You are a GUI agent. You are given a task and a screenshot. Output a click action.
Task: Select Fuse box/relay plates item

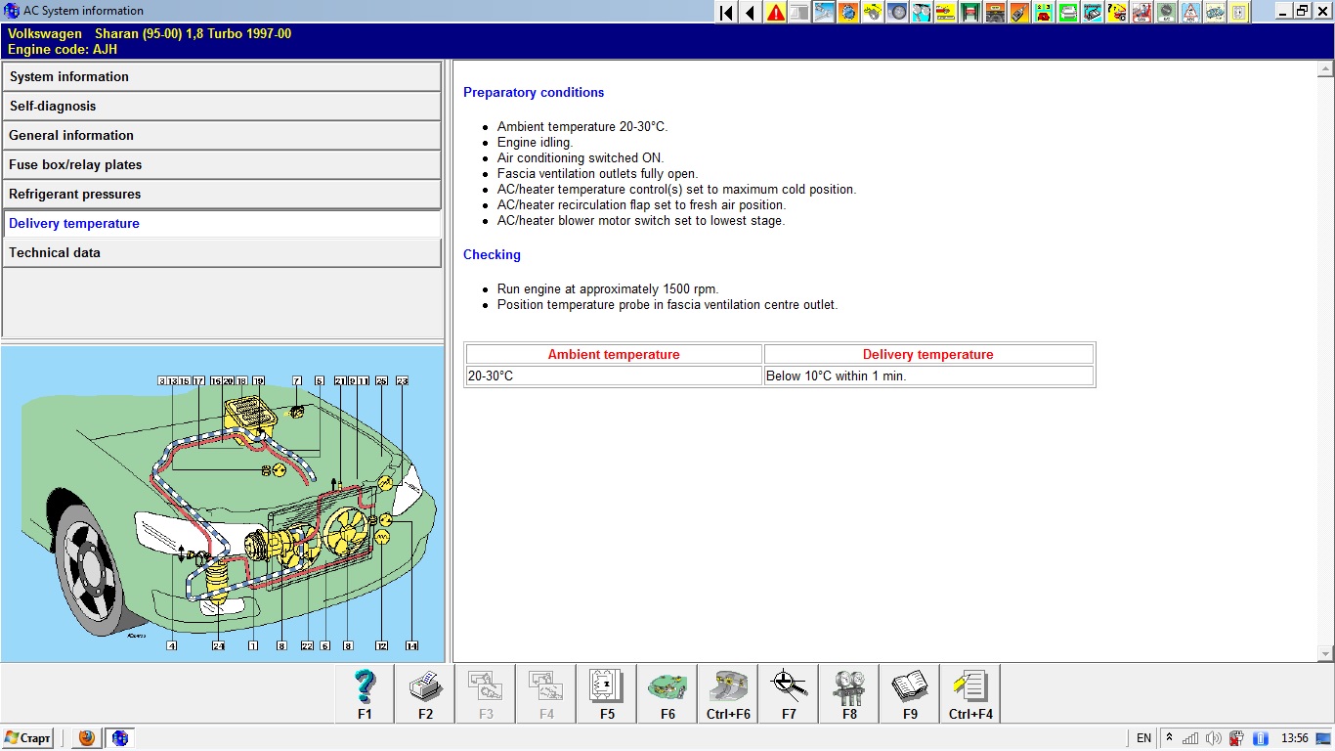point(222,165)
